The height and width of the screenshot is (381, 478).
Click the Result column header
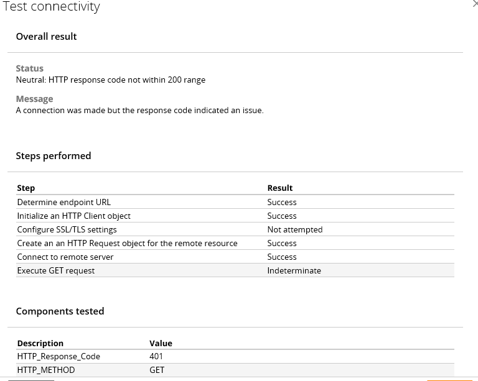(x=280, y=188)
